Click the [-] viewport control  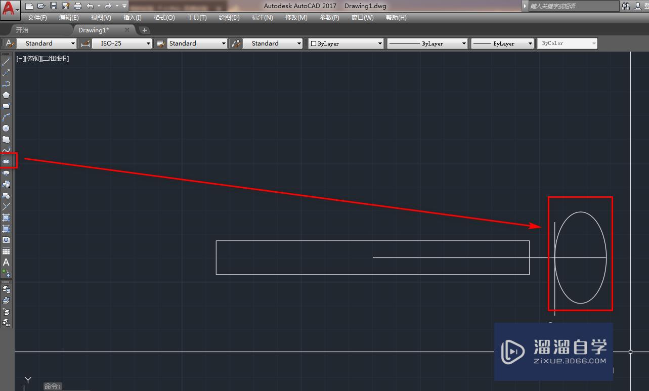21,59
